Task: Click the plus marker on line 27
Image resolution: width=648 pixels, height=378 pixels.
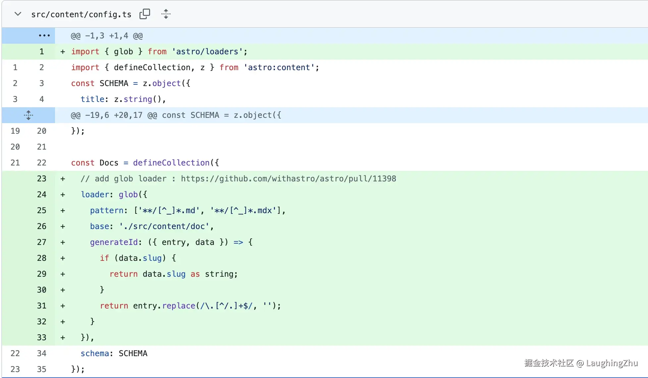Action: (63, 242)
